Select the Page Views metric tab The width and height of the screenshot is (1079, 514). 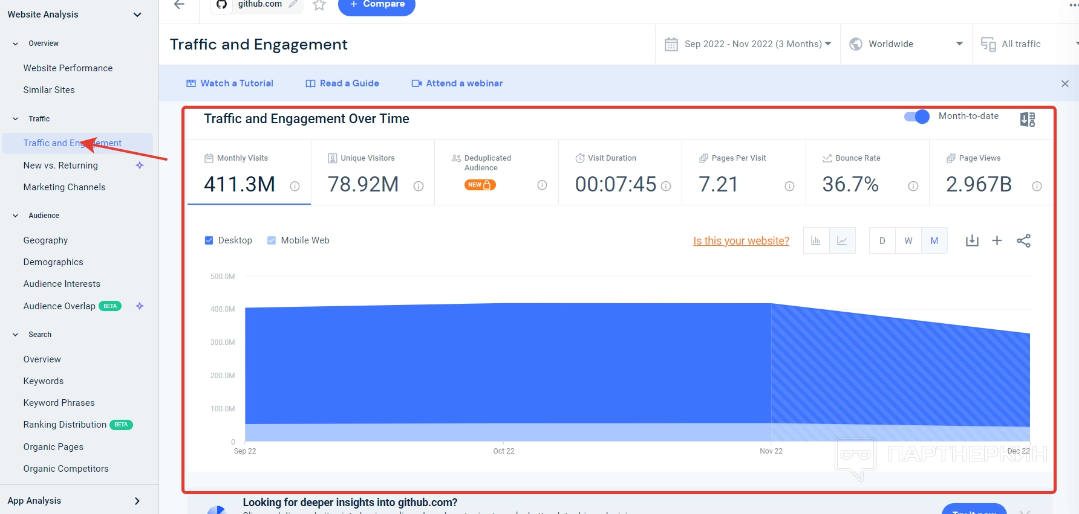click(x=991, y=173)
